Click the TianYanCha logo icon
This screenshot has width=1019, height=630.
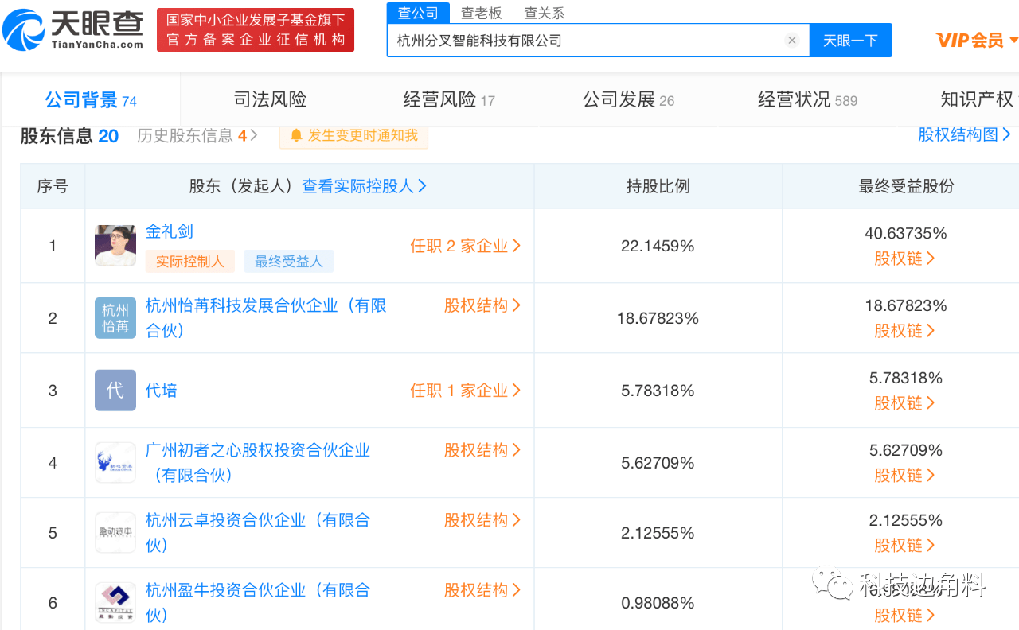(x=25, y=30)
